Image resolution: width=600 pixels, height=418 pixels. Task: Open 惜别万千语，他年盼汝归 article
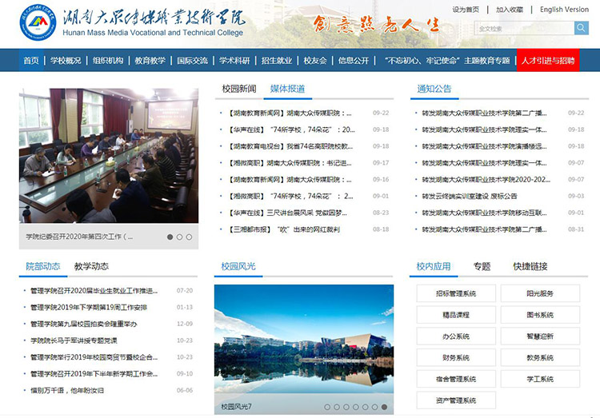tap(67, 391)
